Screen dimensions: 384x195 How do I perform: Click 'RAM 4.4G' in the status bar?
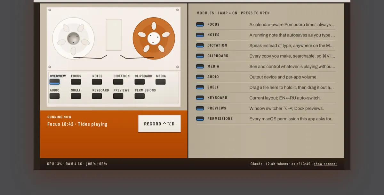74,164
